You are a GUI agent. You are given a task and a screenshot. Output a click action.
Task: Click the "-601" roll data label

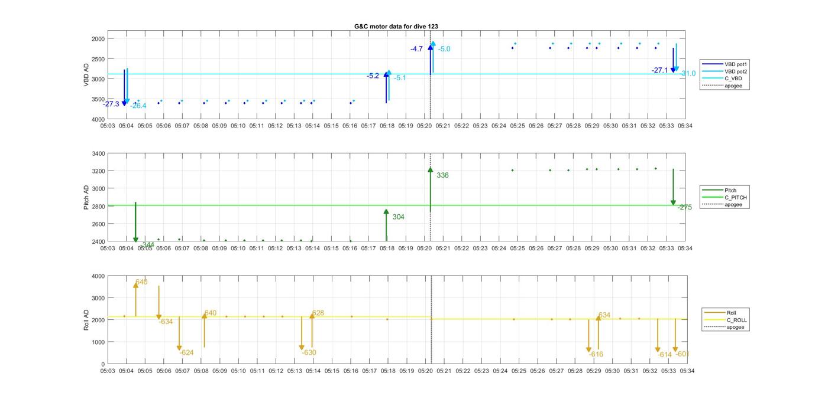click(682, 354)
